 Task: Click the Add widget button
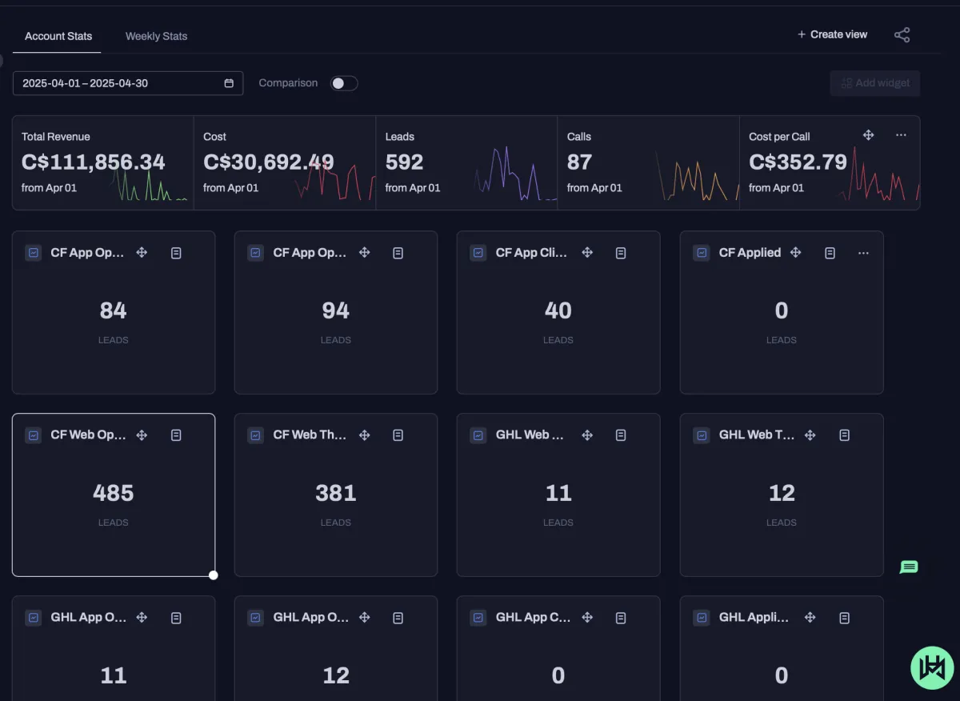point(875,83)
